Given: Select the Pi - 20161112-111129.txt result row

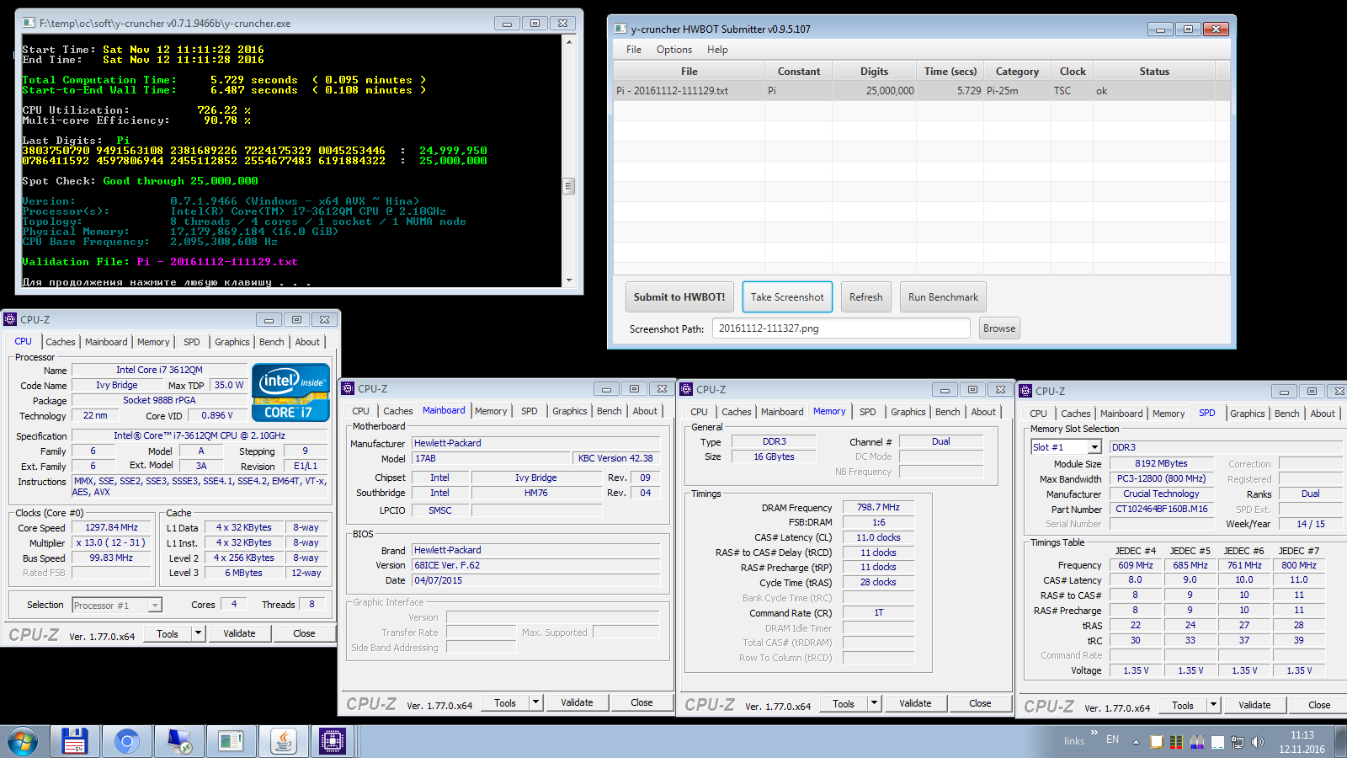Looking at the screenshot, I should [x=922, y=91].
